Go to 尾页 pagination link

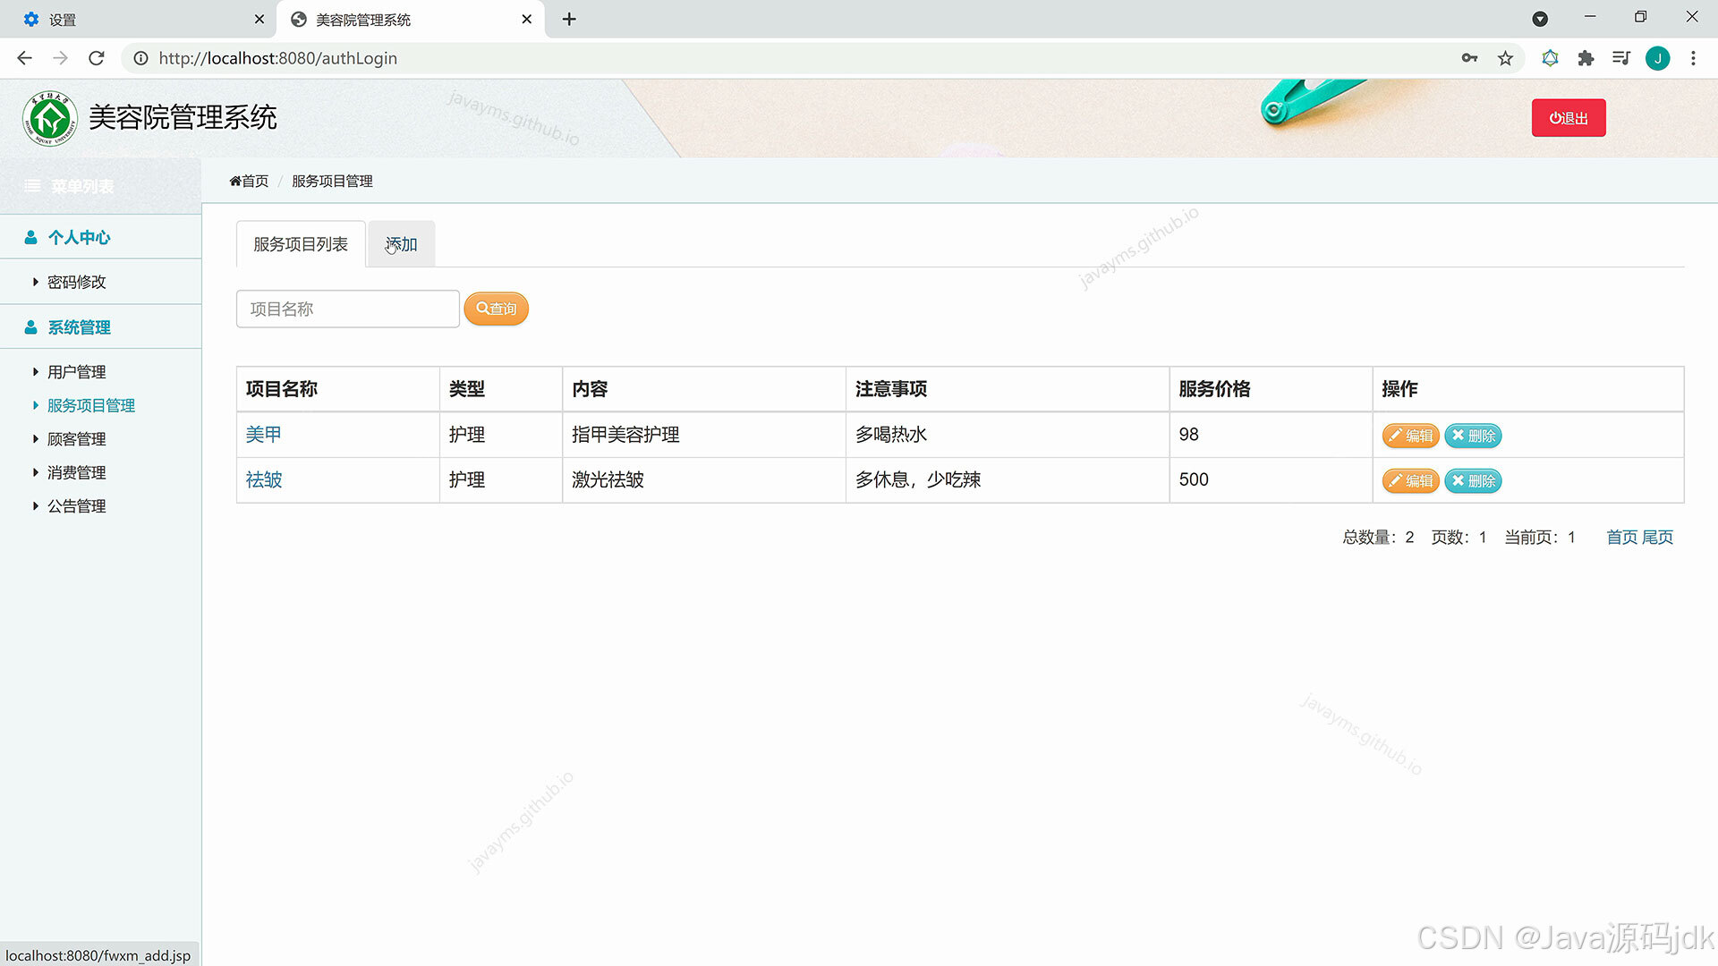(x=1657, y=538)
